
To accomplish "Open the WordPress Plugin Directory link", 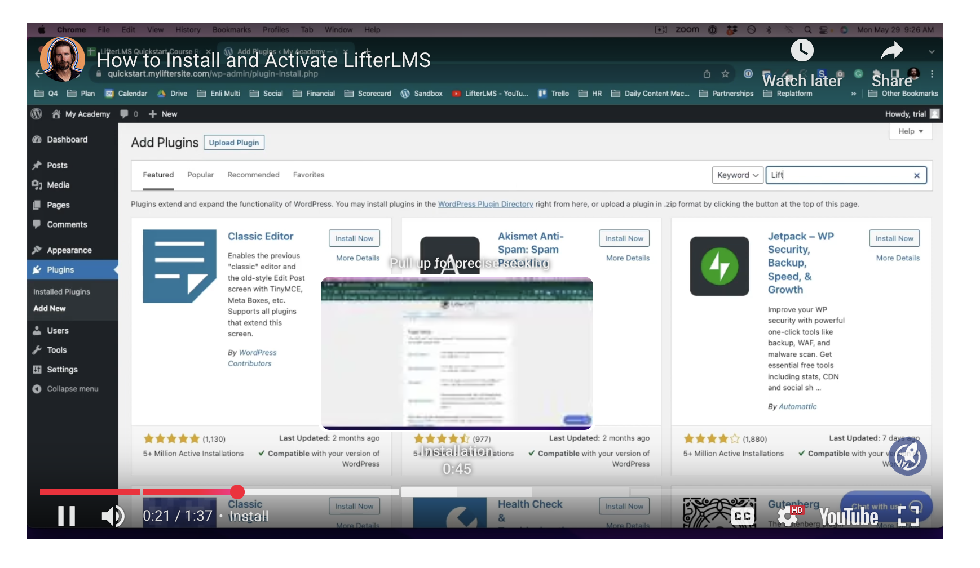I will coord(485,204).
